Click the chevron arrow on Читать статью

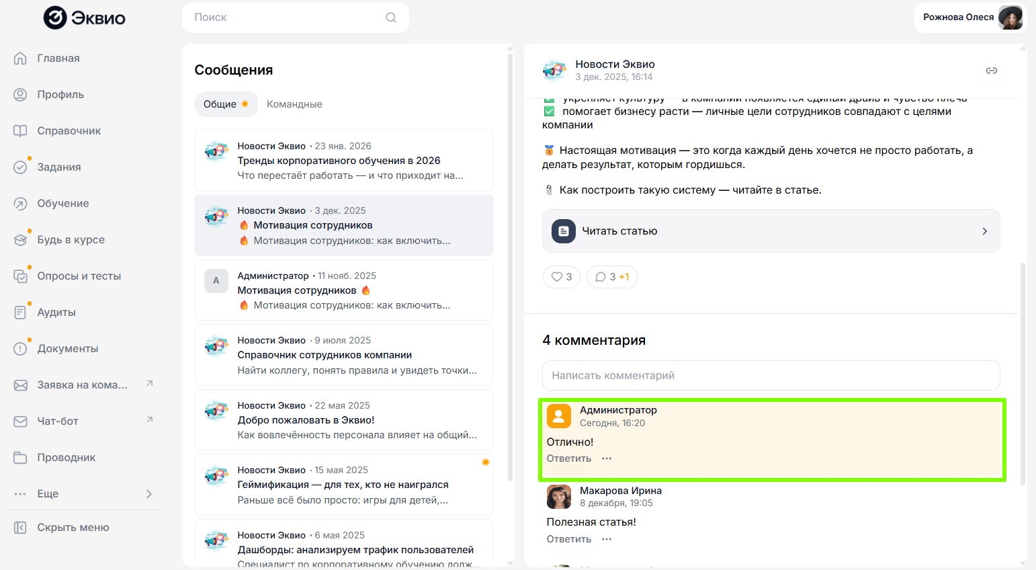[x=985, y=231]
